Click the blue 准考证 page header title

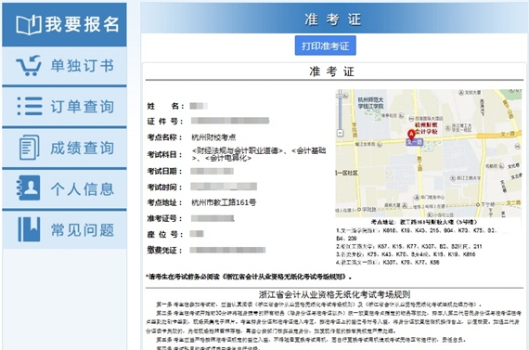click(333, 19)
